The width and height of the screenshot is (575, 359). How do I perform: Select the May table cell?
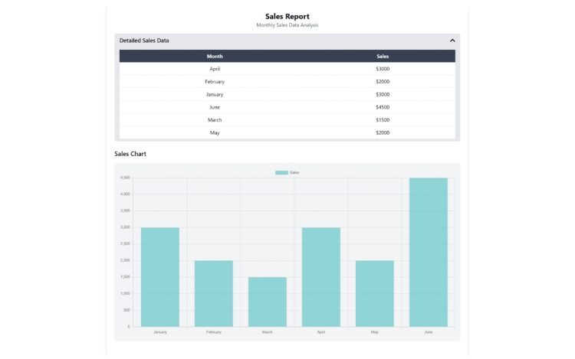215,133
